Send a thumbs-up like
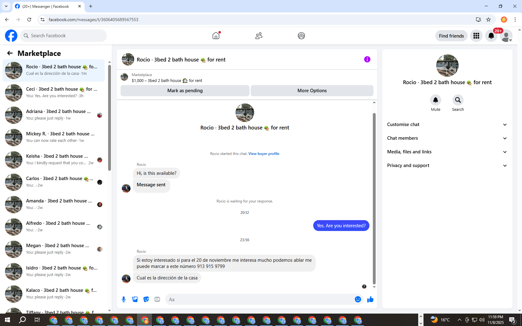Viewport: 522px width, 326px height. [370, 299]
